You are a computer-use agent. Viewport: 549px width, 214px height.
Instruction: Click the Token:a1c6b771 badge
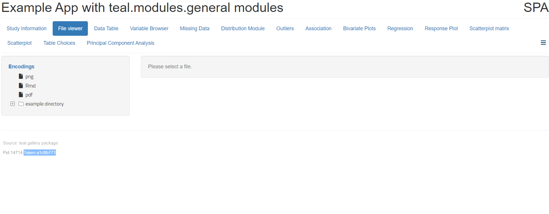tap(40, 152)
